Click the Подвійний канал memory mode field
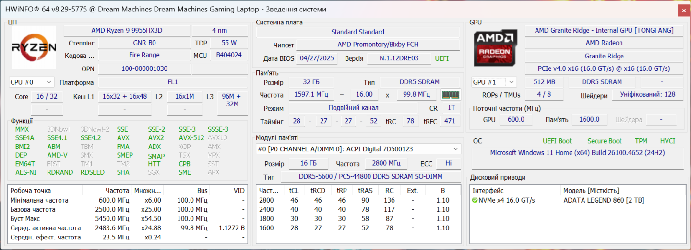Viewport: 691px width, 250px height. (x=354, y=108)
